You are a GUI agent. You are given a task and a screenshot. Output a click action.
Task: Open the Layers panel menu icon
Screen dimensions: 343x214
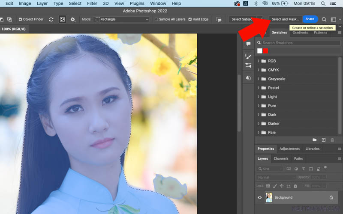pyautogui.click(x=340, y=159)
